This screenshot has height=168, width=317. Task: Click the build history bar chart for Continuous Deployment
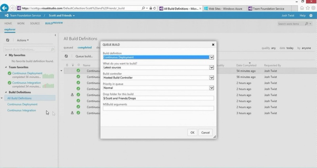[48, 76]
